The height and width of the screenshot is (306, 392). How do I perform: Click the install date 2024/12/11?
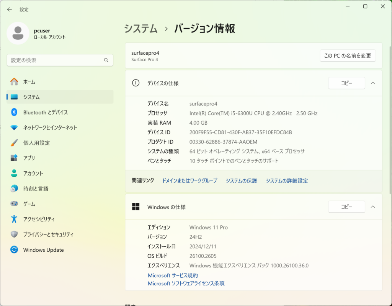tap(203, 246)
